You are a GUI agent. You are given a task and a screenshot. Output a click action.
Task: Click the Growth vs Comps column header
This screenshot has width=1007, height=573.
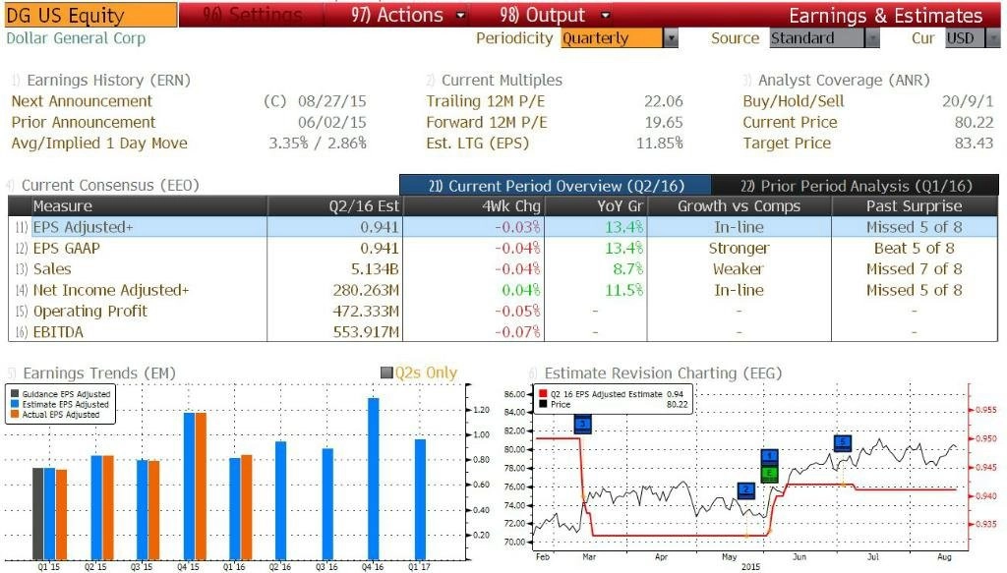[x=740, y=206]
